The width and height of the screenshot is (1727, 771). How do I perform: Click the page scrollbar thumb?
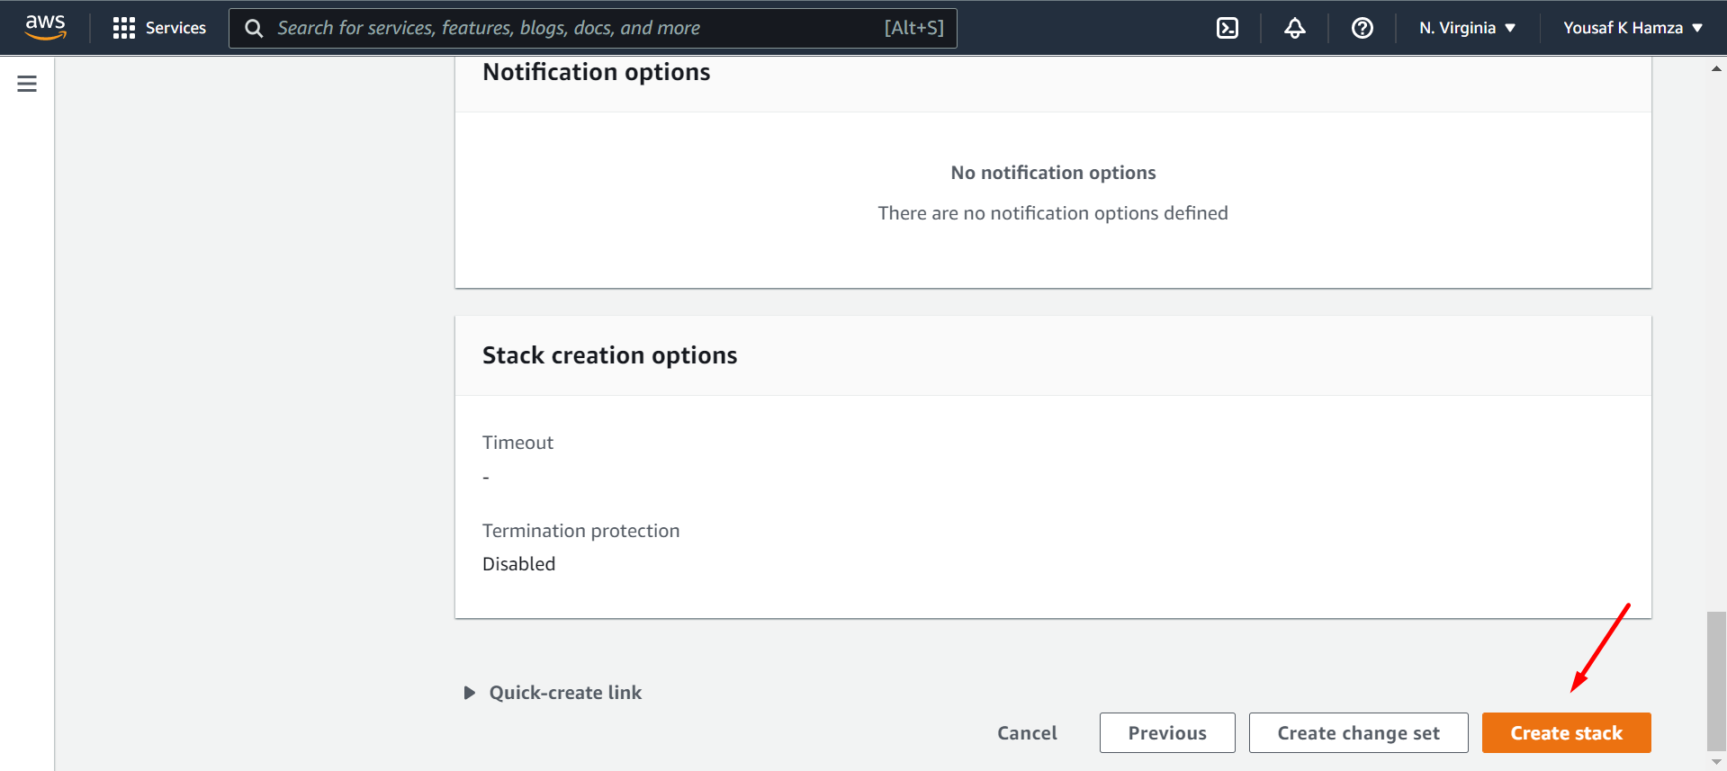1716,680
